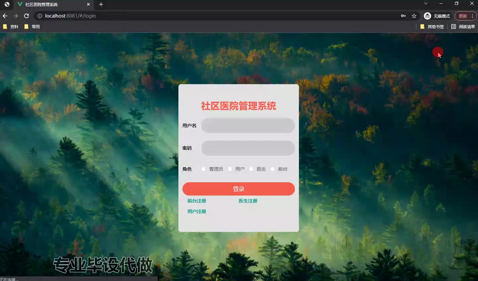This screenshot has width=478, height=281.
Task: Open saved password key icon
Action: [403, 16]
